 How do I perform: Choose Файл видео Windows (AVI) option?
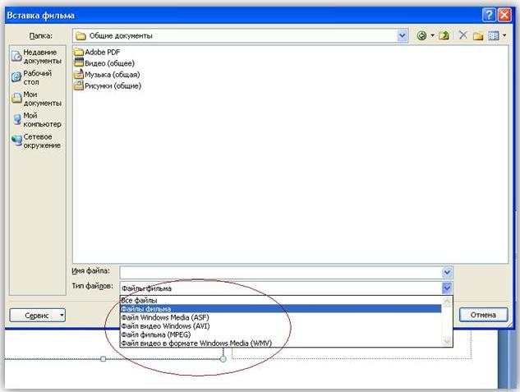click(x=281, y=326)
